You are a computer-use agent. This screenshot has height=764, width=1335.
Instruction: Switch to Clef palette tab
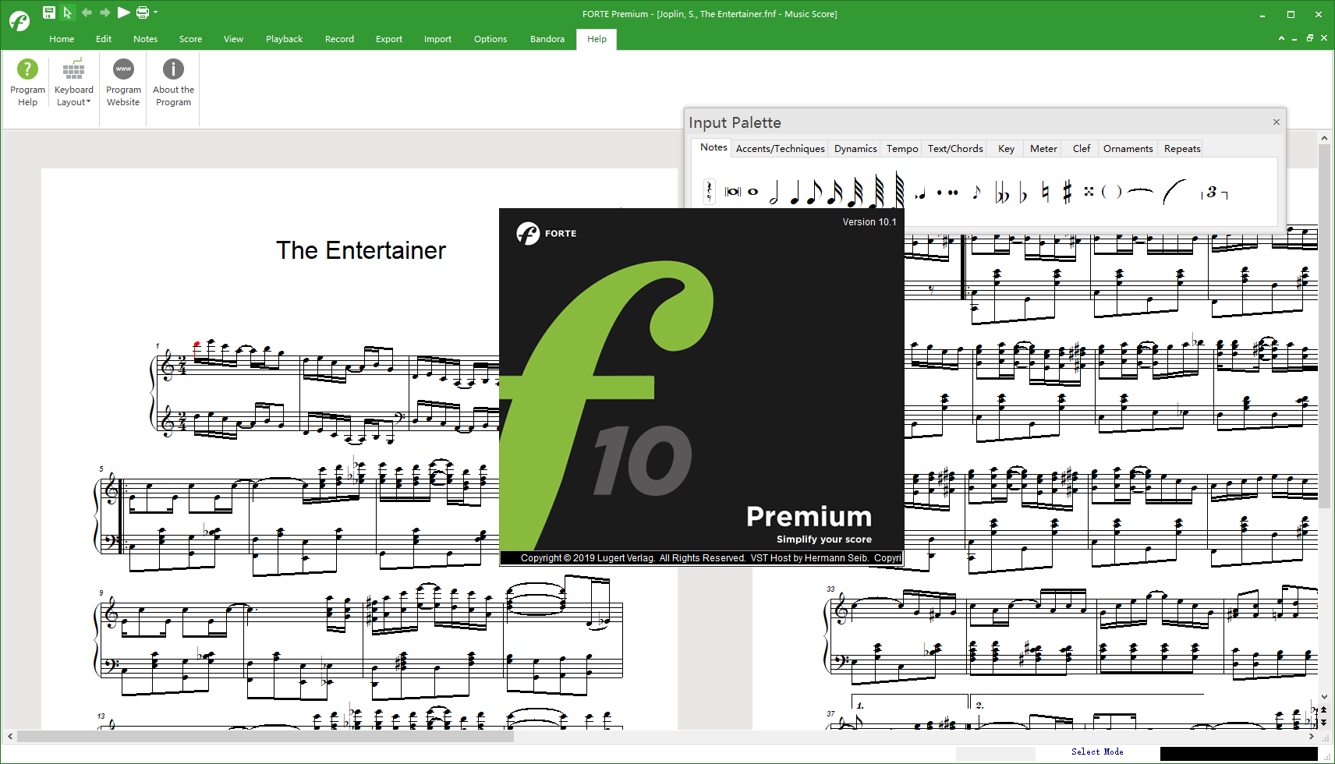pos(1082,148)
